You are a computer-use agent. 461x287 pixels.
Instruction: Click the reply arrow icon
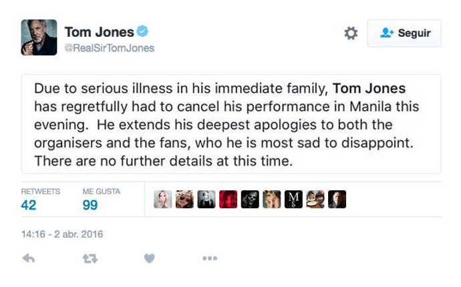(x=29, y=258)
